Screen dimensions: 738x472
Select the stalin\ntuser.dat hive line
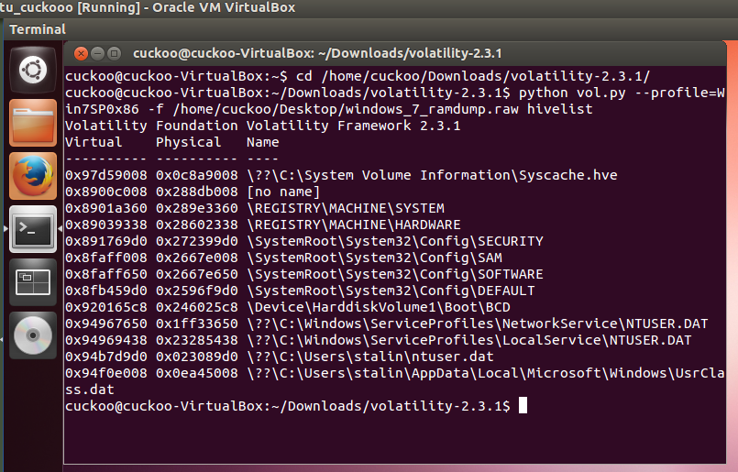coord(280,357)
